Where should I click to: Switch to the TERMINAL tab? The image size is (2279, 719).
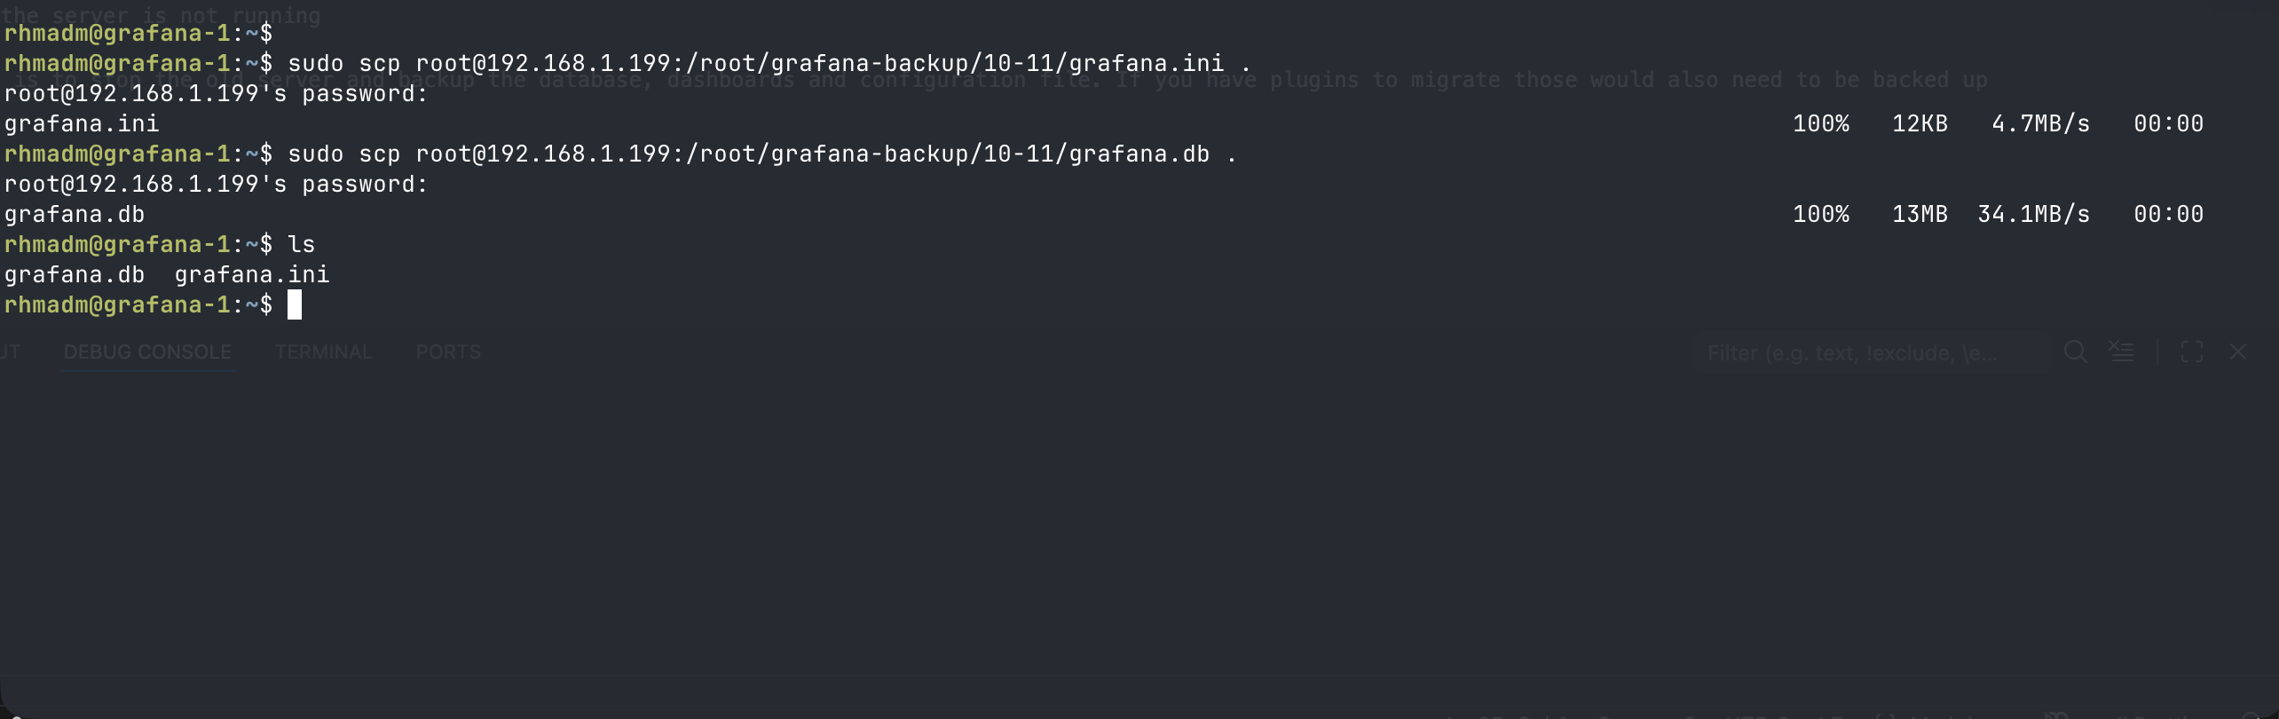pos(323,352)
